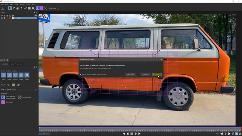Toggle Show grid swatch in Surface section
242x136 pixels.
(3, 102)
